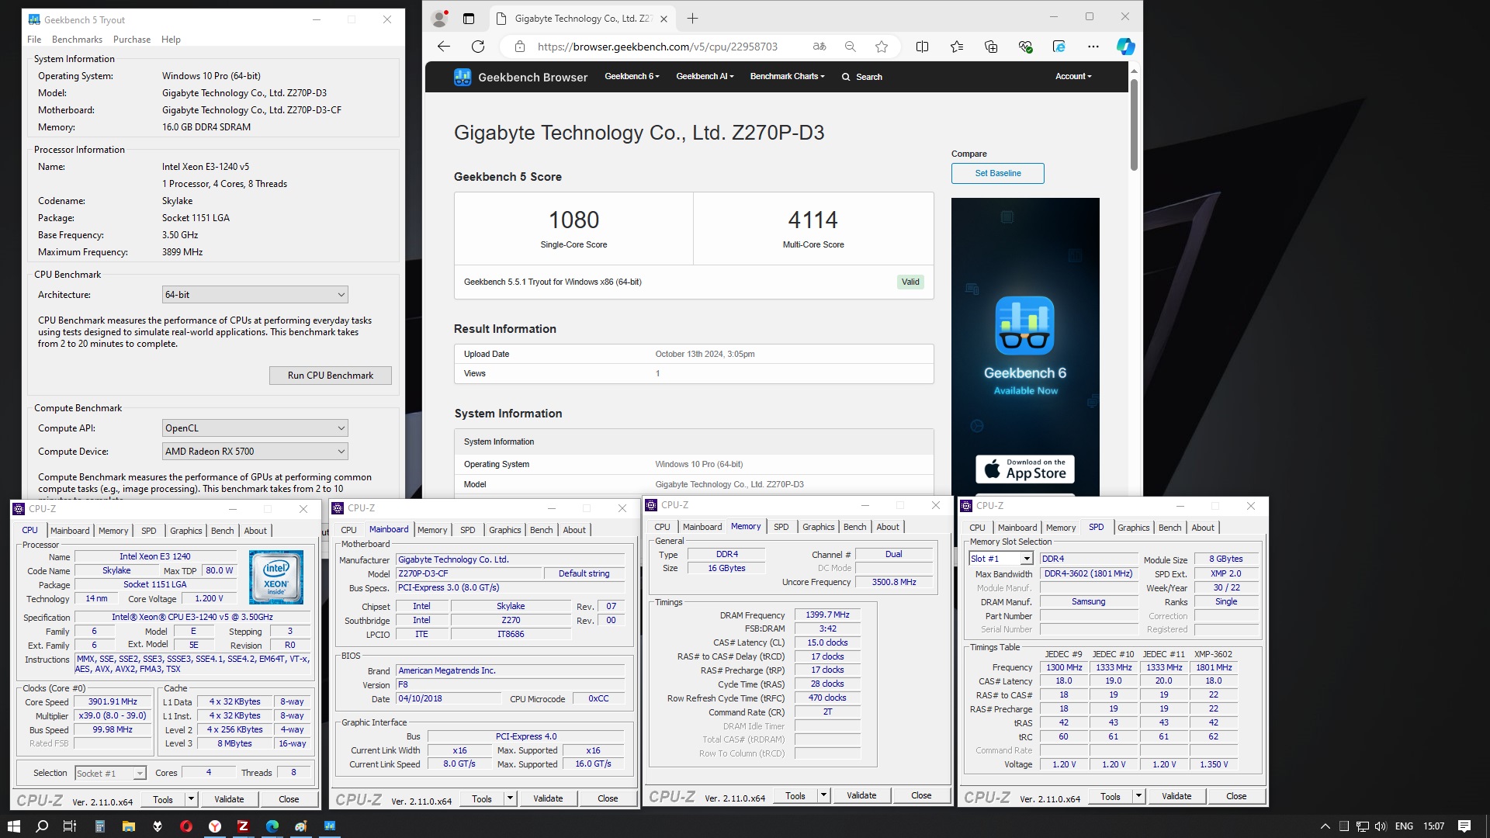This screenshot has height=838, width=1490.
Task: Click Search in Geekbench Browser navbar
Action: pos(862,77)
